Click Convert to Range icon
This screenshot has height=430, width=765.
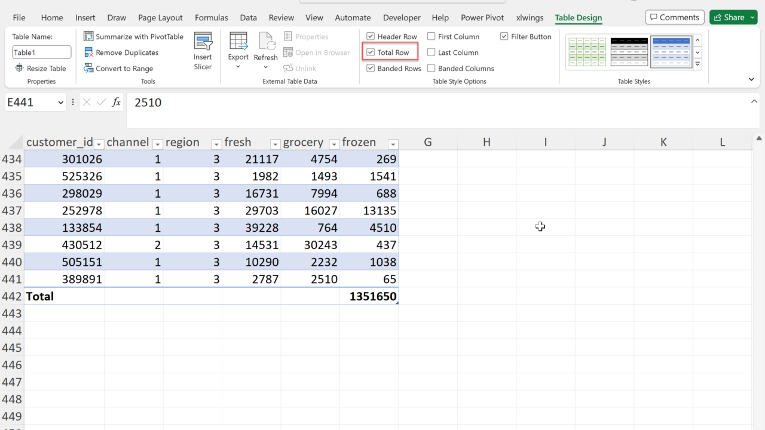88,68
